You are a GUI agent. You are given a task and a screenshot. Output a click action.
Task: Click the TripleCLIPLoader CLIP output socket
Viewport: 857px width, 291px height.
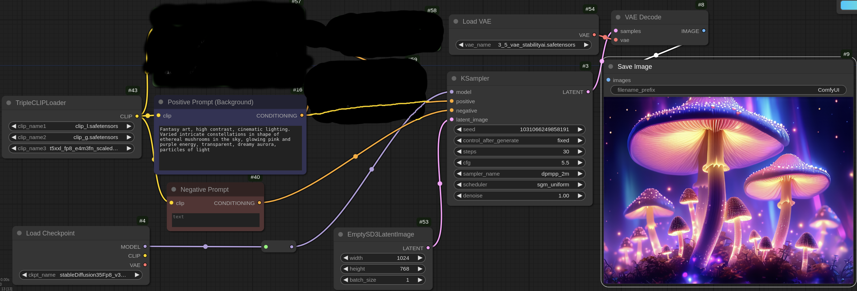[x=137, y=116]
